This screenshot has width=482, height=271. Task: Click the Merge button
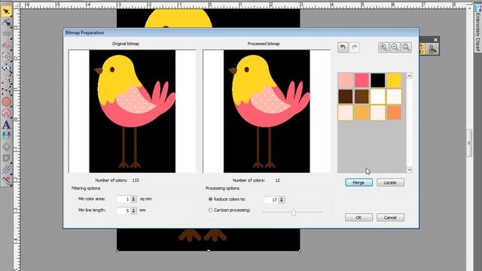coord(358,182)
